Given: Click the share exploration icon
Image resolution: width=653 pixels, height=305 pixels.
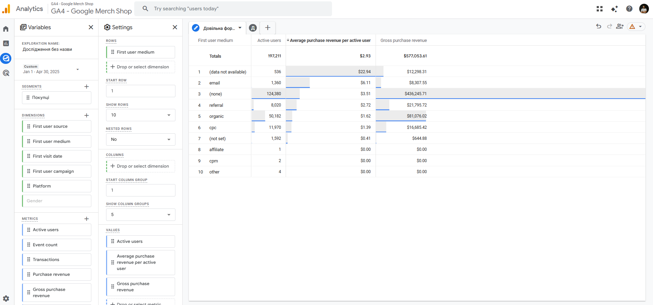Looking at the screenshot, I should [620, 26].
